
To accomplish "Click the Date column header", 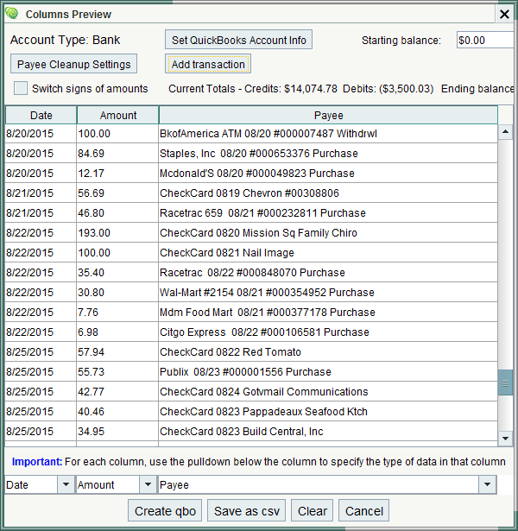I will 41,115.
